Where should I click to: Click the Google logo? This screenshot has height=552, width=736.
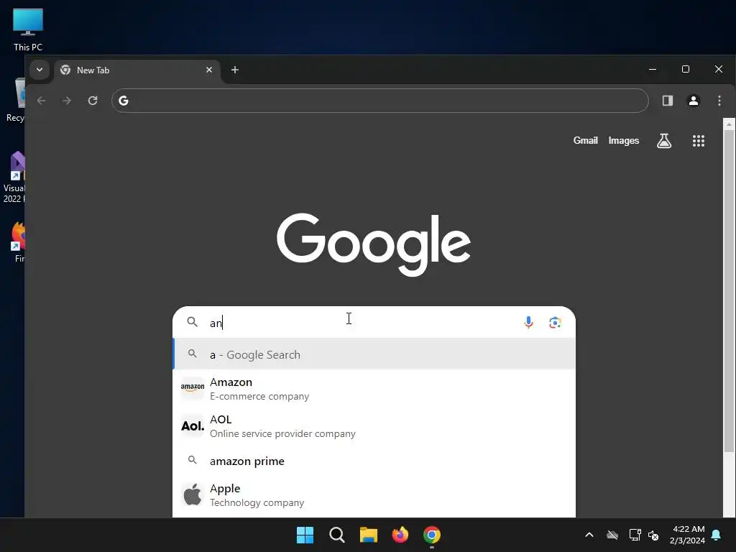click(x=374, y=244)
